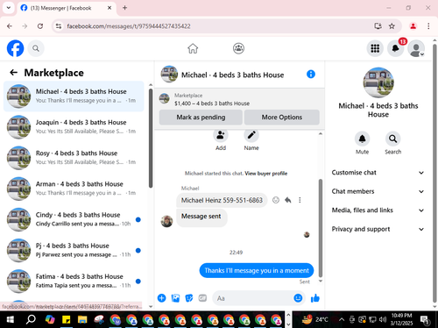
Task: Click 'Michael Heinz 559-551-6863' message
Action: pyautogui.click(x=222, y=200)
